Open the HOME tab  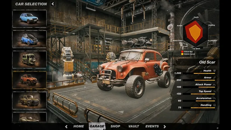click(x=78, y=126)
